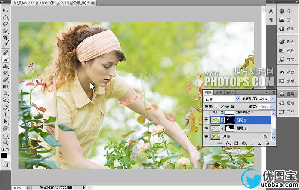Click the foreground color black swatch
The height and width of the screenshot is (190, 299).
(x=4, y=155)
